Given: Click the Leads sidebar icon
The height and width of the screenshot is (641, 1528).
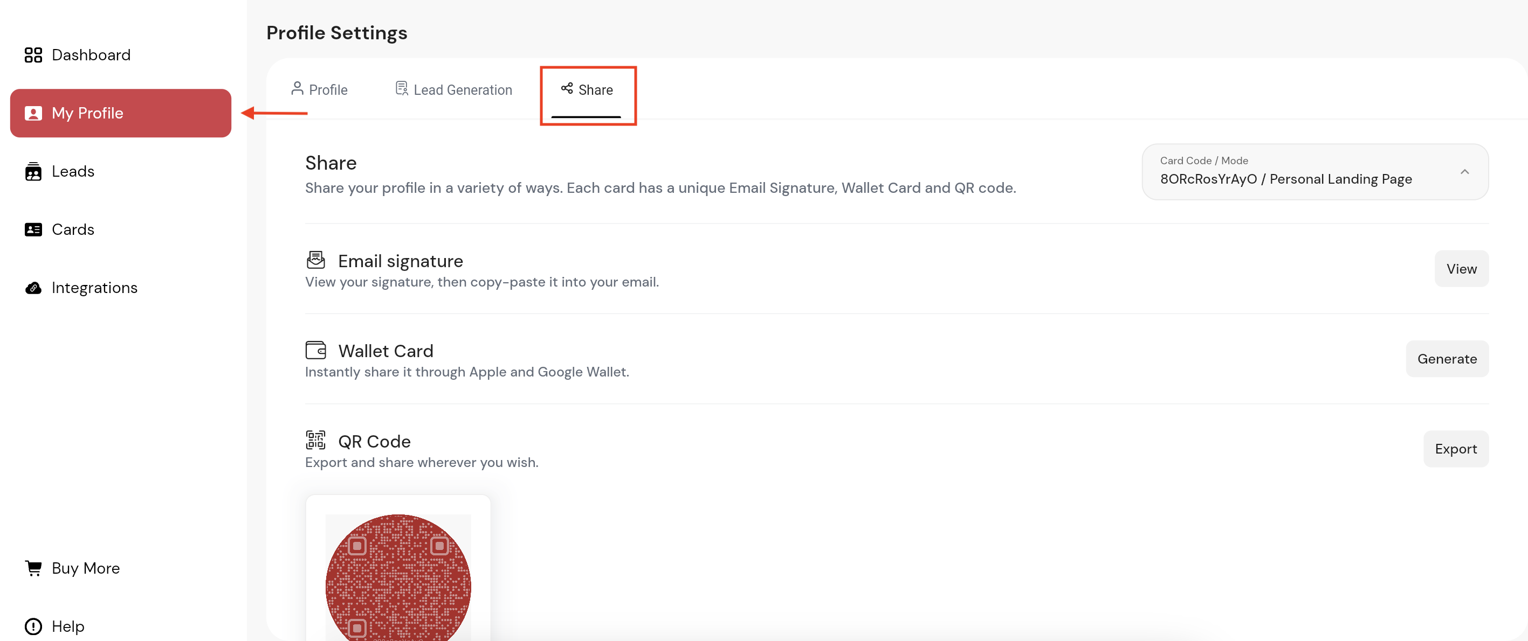Looking at the screenshot, I should point(33,171).
